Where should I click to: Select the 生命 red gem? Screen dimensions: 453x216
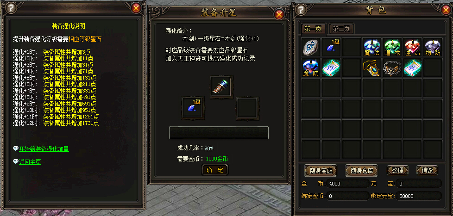(x=412, y=47)
